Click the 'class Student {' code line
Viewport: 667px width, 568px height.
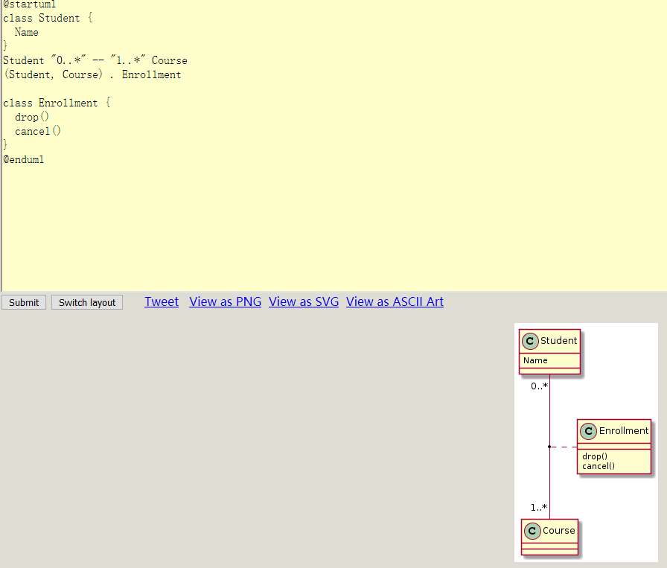click(x=48, y=19)
